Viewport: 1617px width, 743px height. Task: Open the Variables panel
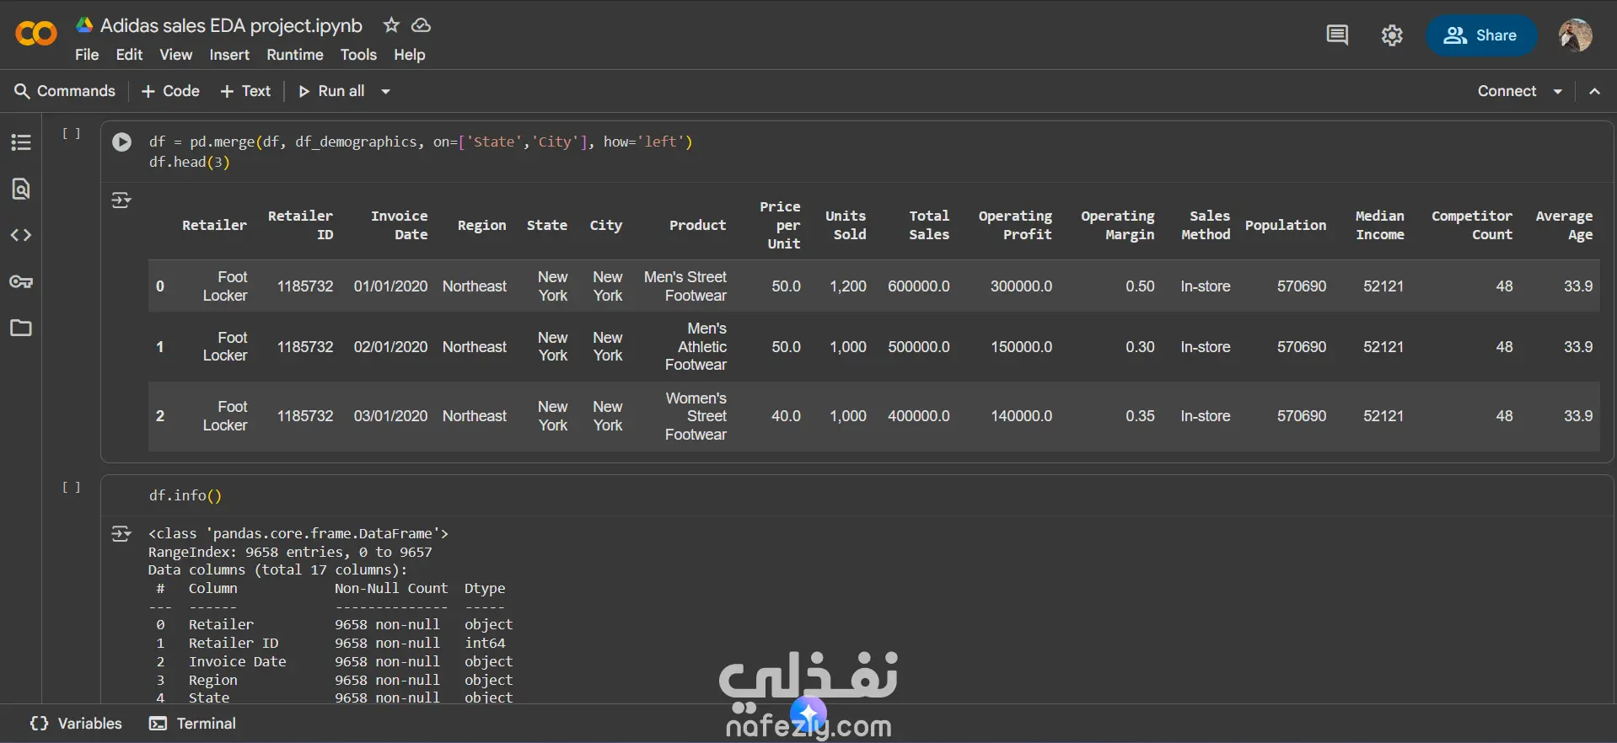(76, 724)
